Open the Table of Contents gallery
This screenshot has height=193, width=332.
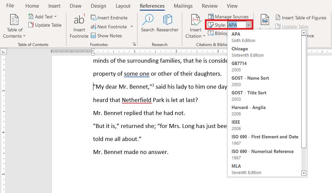pyautogui.click(x=14, y=26)
